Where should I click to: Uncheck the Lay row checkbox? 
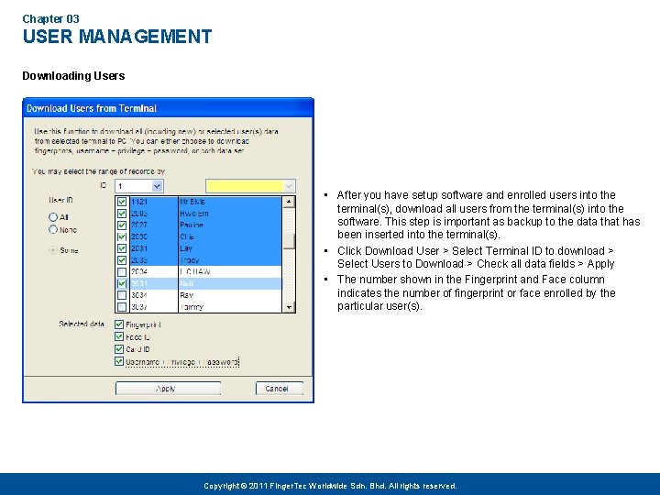pyautogui.click(x=122, y=248)
